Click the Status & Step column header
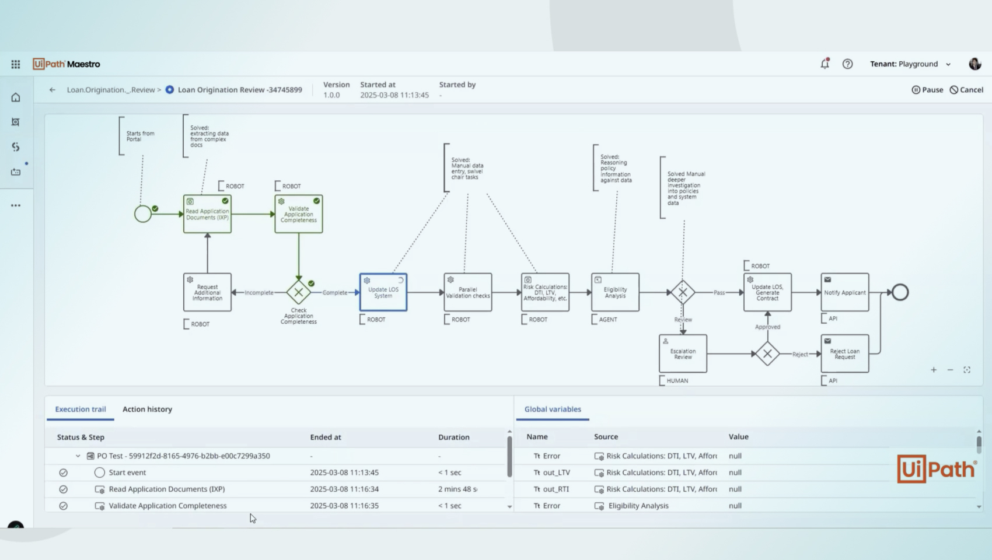Viewport: 992px width, 560px height. point(81,437)
